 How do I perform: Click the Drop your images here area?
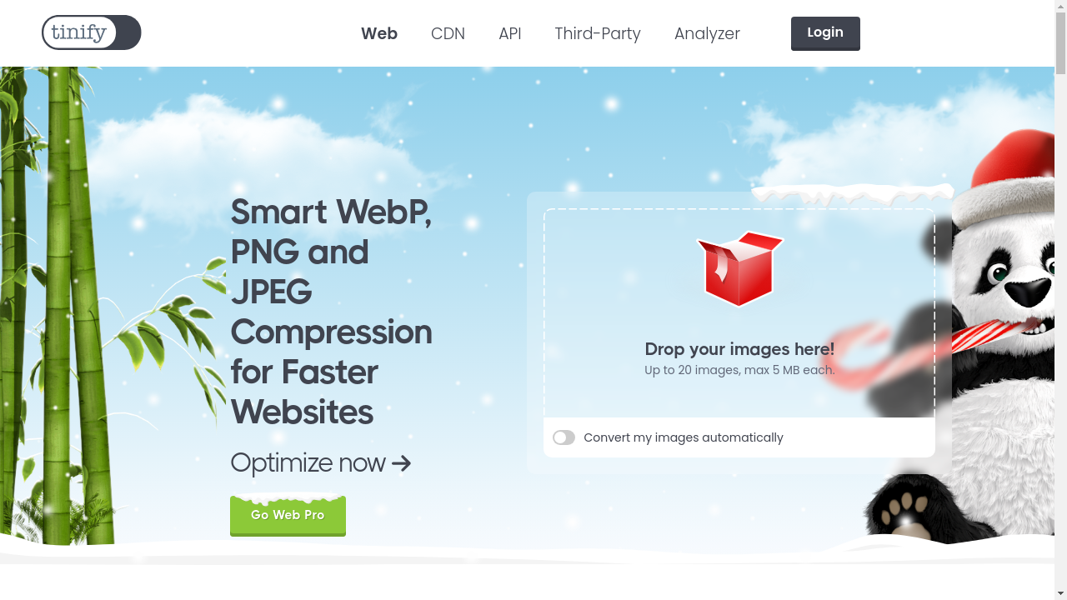coord(739,313)
